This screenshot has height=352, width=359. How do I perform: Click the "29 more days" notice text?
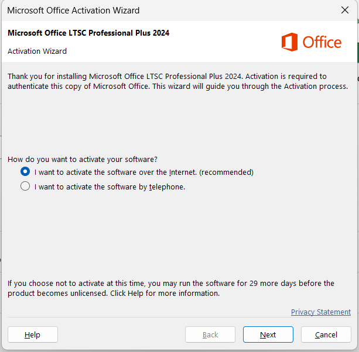(x=171, y=288)
